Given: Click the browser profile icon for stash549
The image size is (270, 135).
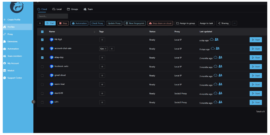Looking at the screenshot, I should (x=51, y=93).
